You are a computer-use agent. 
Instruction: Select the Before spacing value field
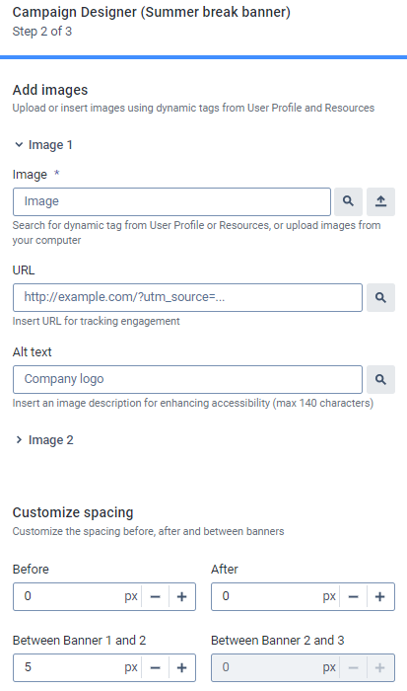[70, 596]
